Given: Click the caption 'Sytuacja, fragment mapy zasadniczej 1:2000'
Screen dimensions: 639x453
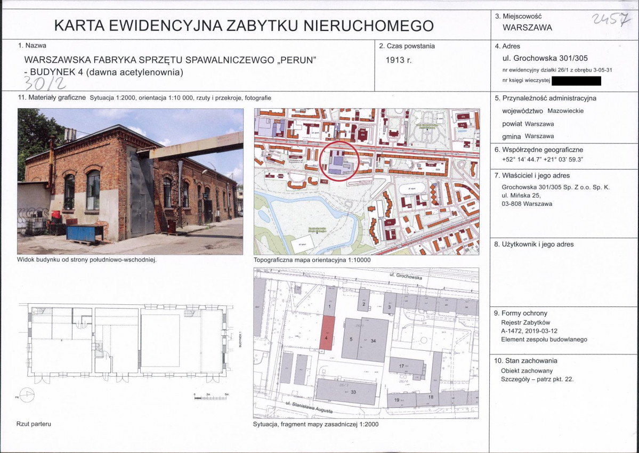Looking at the screenshot, I should tap(316, 424).
